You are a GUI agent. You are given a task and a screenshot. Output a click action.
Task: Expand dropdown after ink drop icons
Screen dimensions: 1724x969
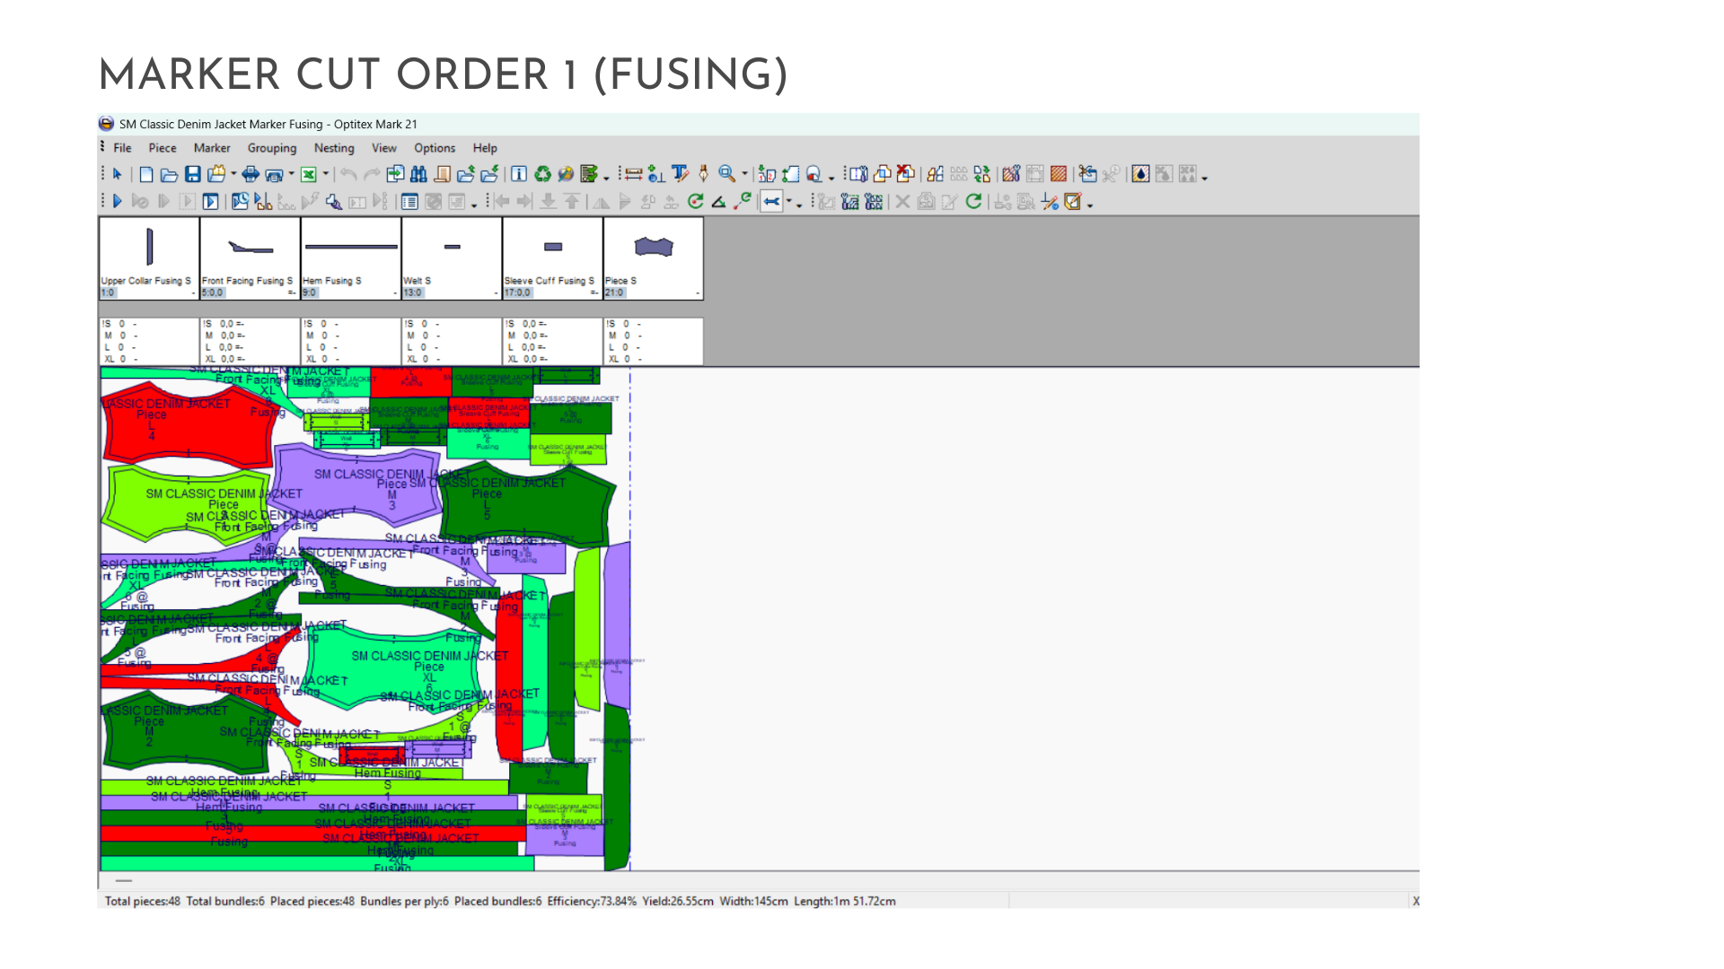point(1204,178)
